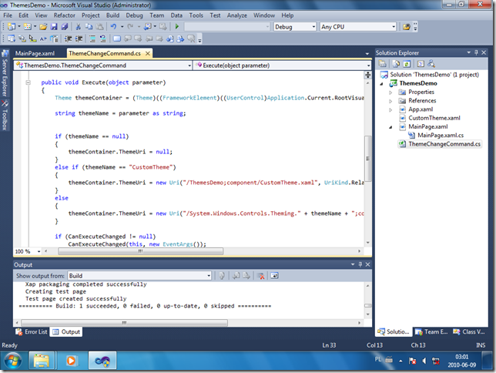Click the code editor vertical scrollbar thumb

coord(367,158)
